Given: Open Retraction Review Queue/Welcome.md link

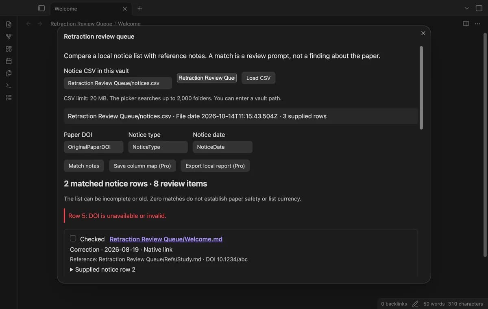Looking at the screenshot, I should (166, 239).
